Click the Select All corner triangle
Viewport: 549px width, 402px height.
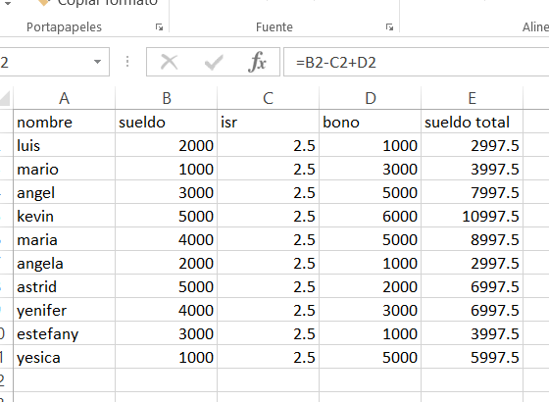click(5, 98)
